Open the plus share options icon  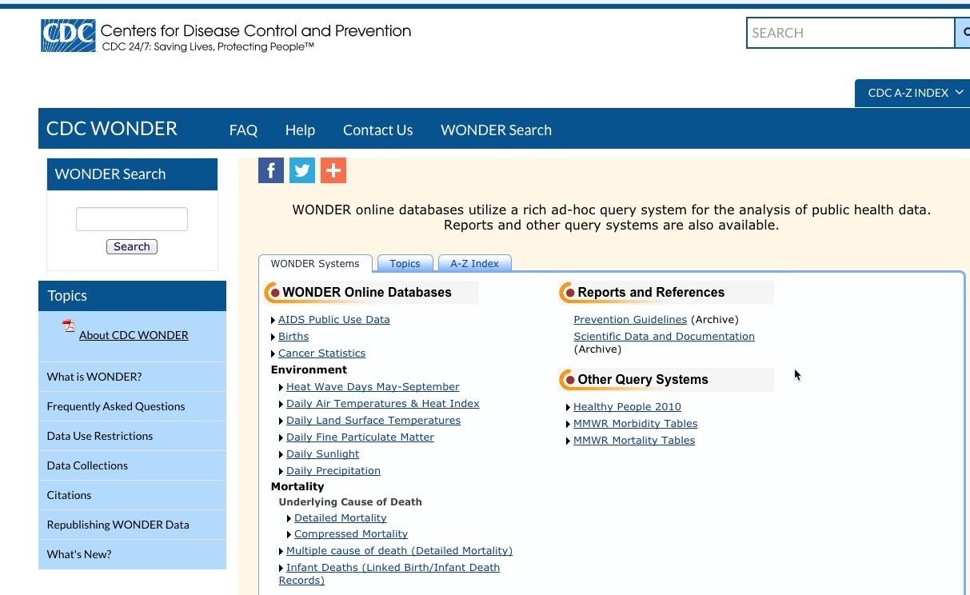click(333, 170)
